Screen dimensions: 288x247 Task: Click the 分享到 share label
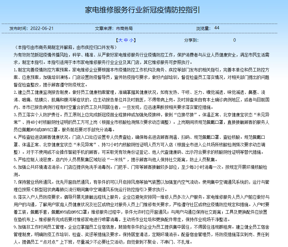[x=191, y=40]
